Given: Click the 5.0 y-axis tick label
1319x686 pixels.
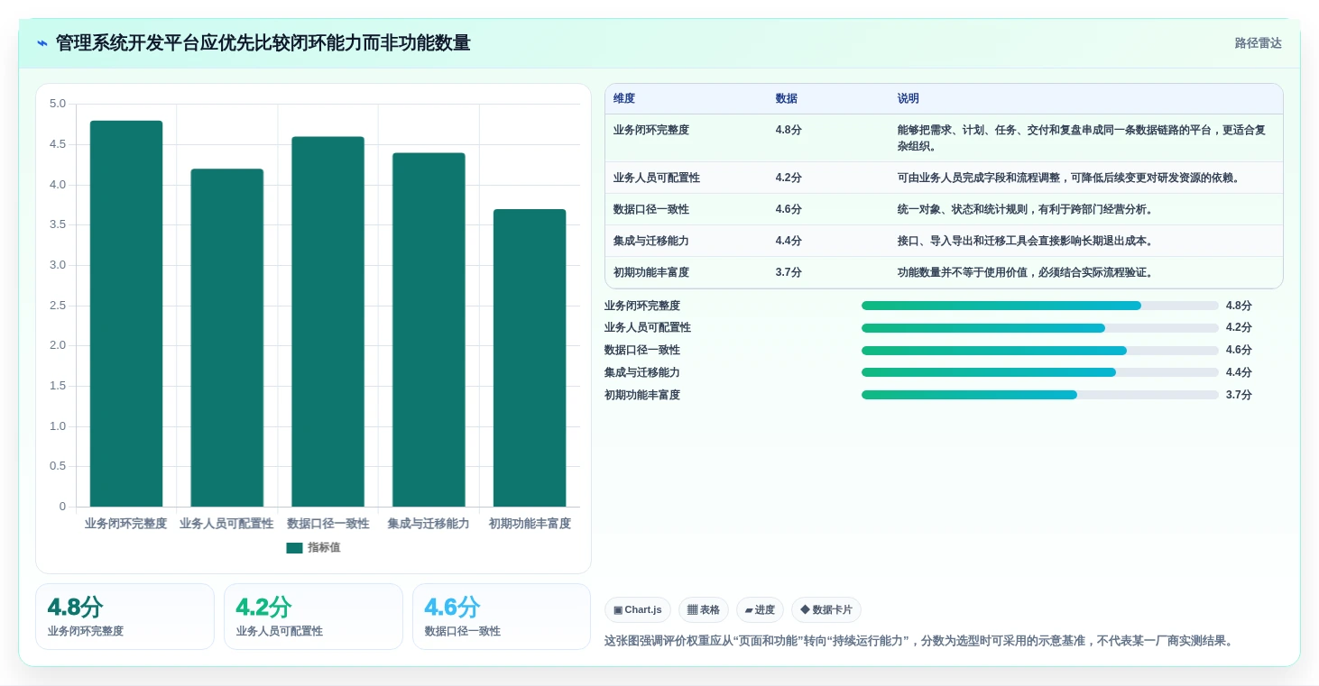Looking at the screenshot, I should coord(58,104).
